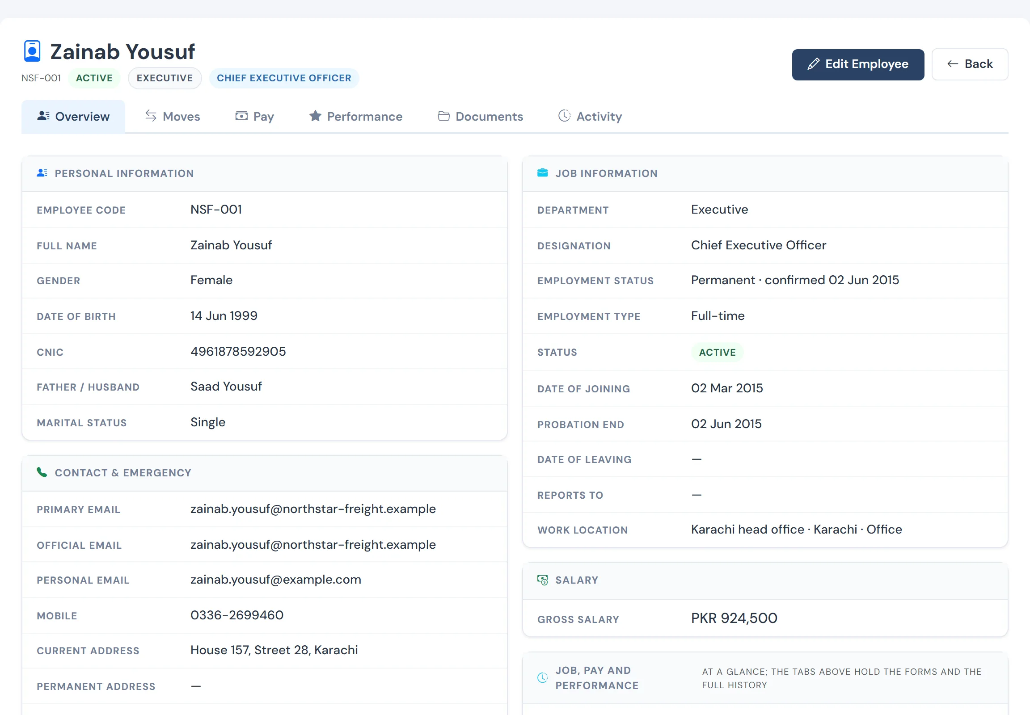
Task: Click the date of birth 14 Jun 1999
Action: tap(224, 315)
